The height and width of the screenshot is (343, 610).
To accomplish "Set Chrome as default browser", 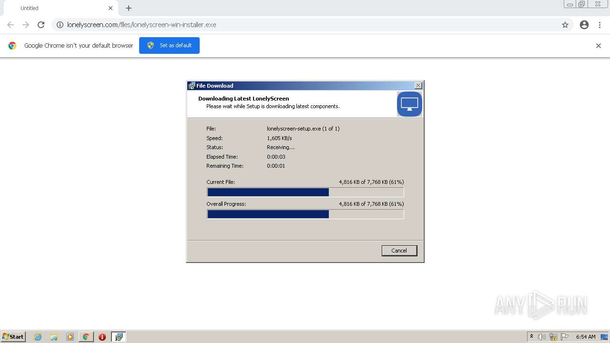I will [169, 45].
